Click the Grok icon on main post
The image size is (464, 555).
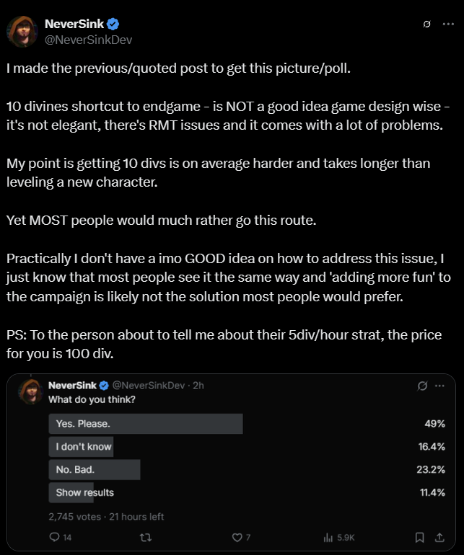tap(426, 24)
